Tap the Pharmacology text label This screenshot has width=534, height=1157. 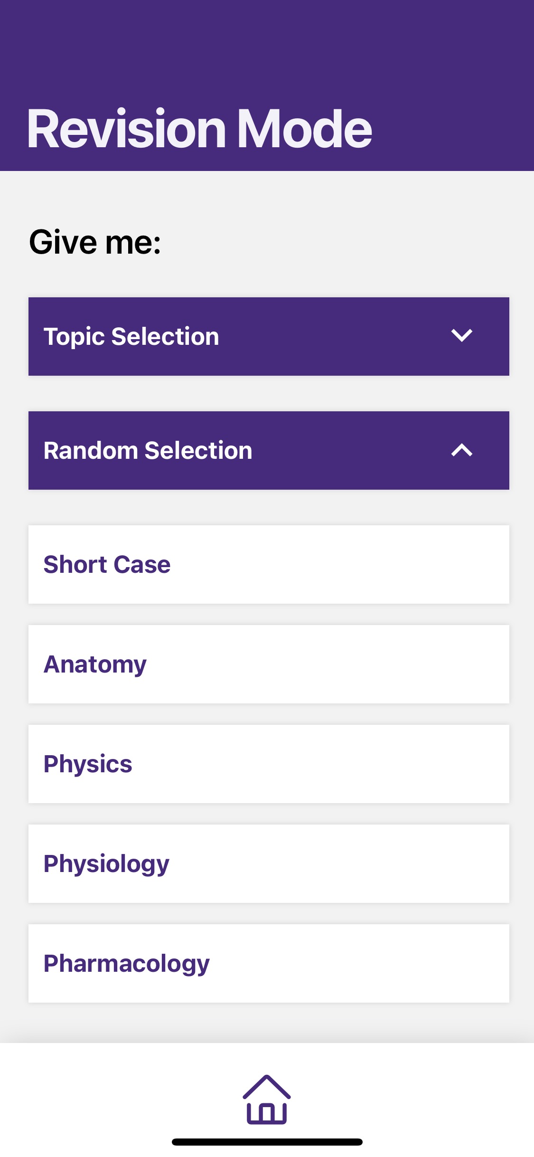[x=126, y=964]
